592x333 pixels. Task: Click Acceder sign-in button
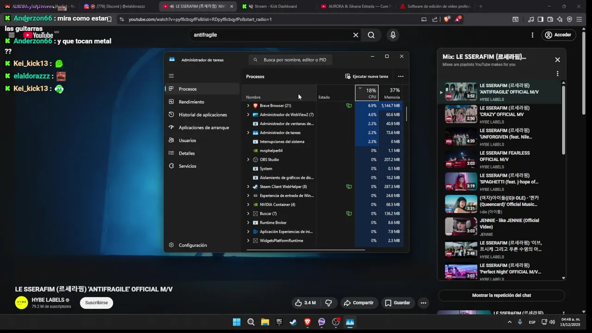[x=558, y=35]
